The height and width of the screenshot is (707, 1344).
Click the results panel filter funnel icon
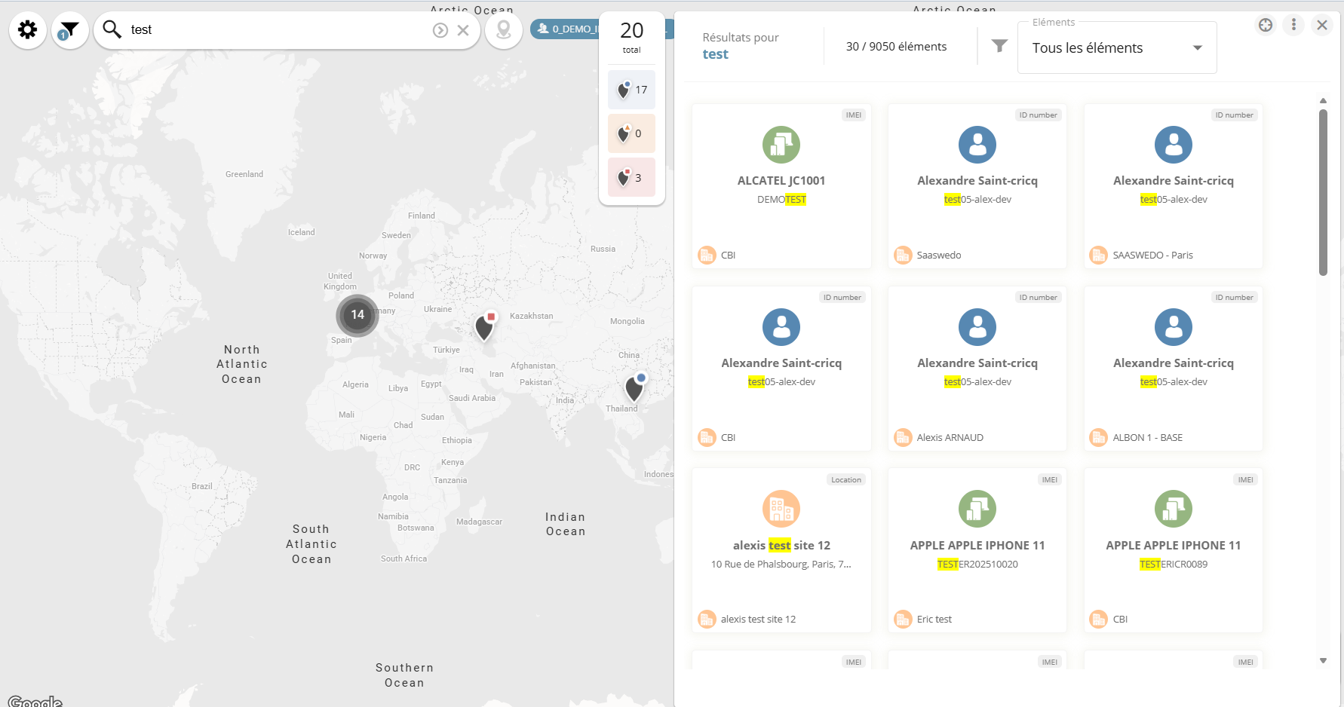pyautogui.click(x=999, y=46)
